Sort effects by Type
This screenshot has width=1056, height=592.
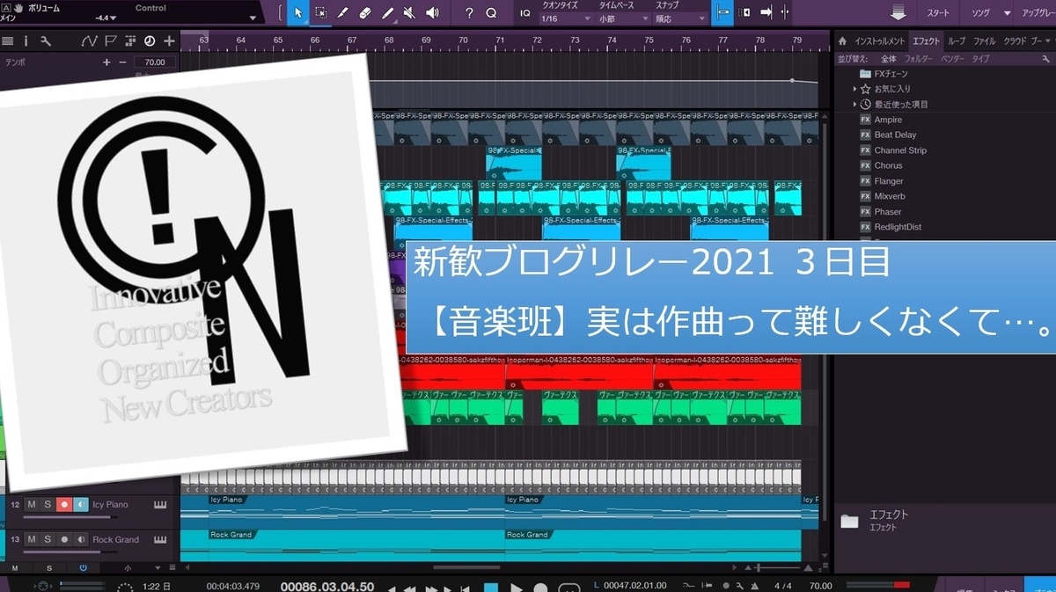click(980, 59)
